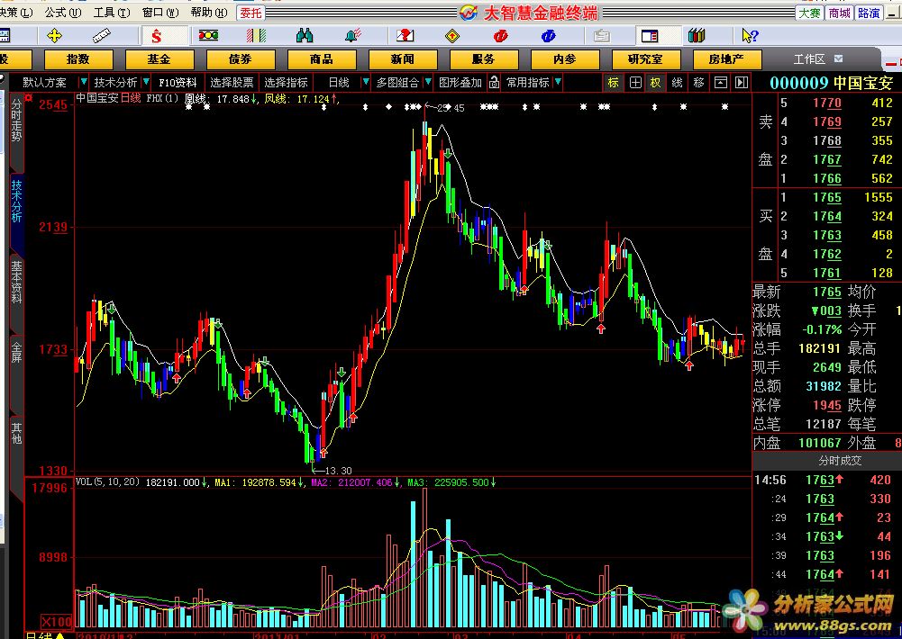Click the 委托 order button

click(x=251, y=13)
